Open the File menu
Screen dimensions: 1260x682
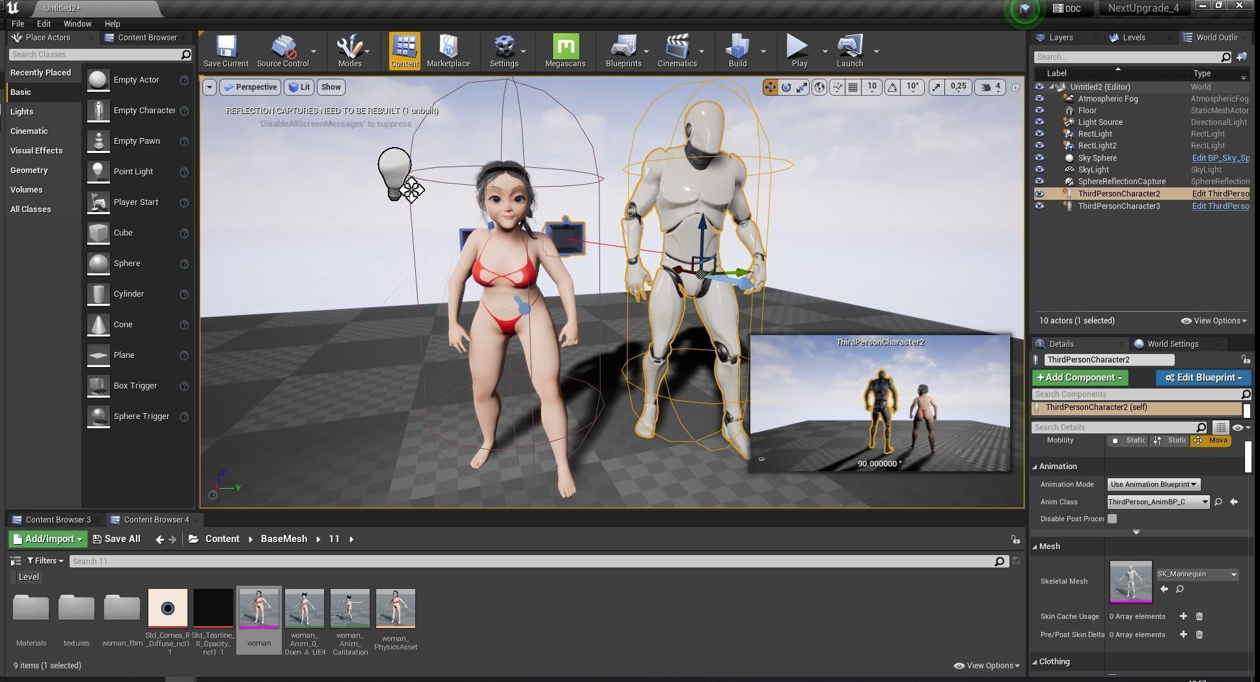[x=18, y=23]
